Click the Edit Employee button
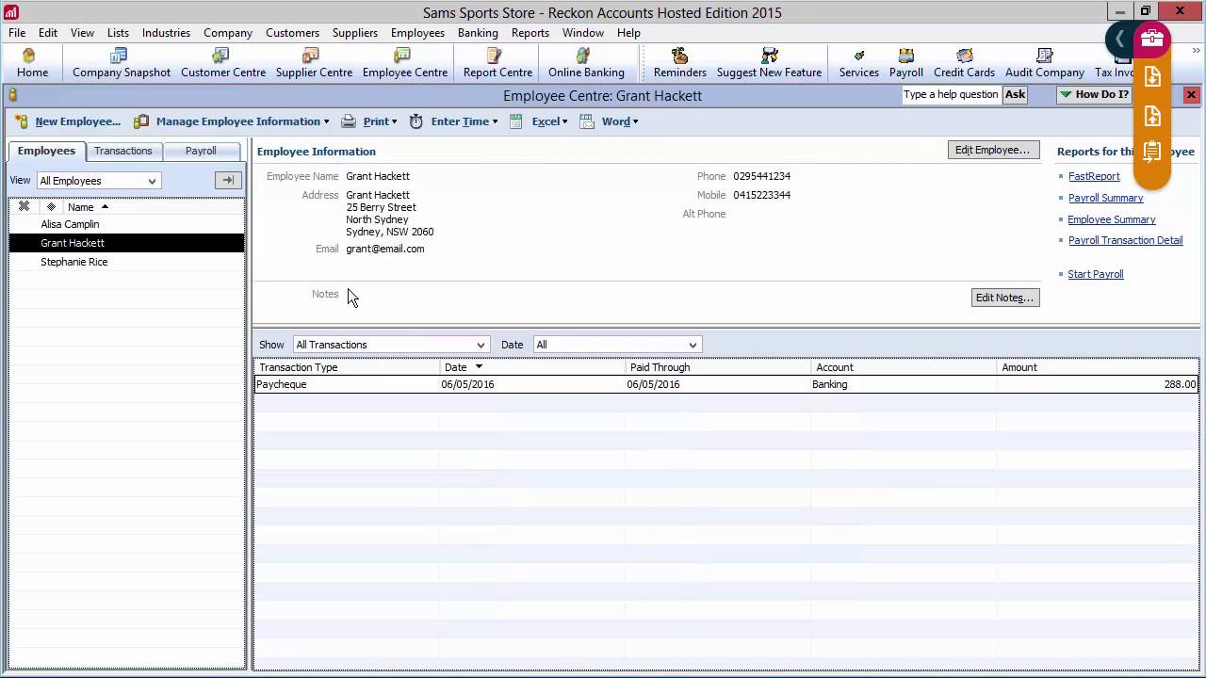This screenshot has width=1206, height=678. click(x=992, y=150)
